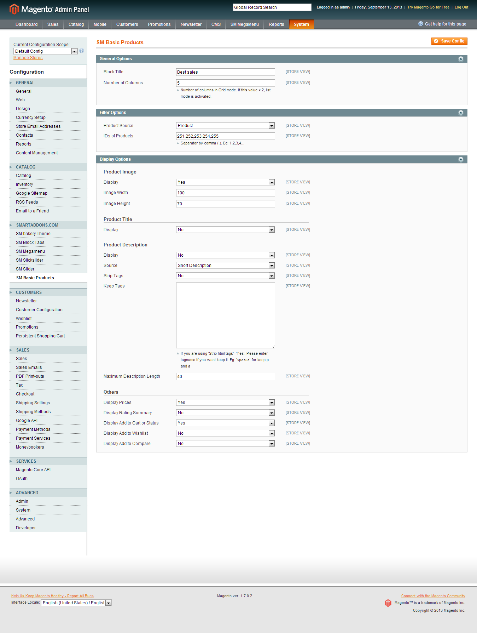Collapse General Options section via arrow icon
Image resolution: width=477 pixels, height=633 pixels.
pos(461,59)
